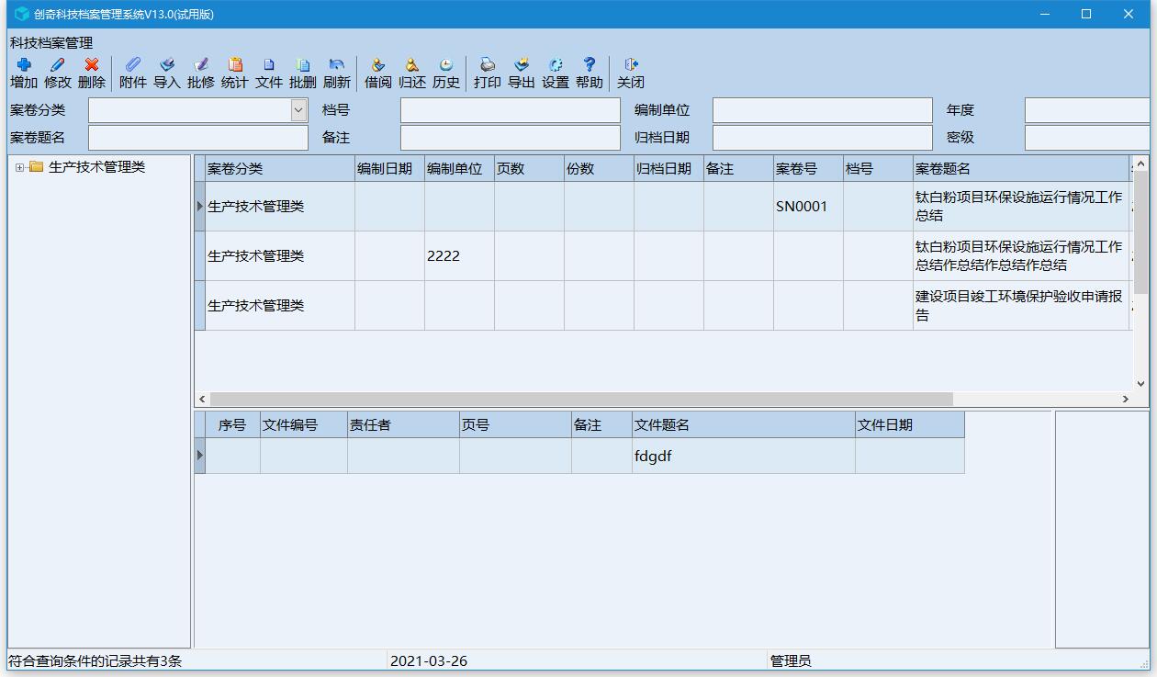This screenshot has height=677, width=1157.
Task: Select the 生产技术管理类 tree item label
Action: pyautogui.click(x=96, y=167)
